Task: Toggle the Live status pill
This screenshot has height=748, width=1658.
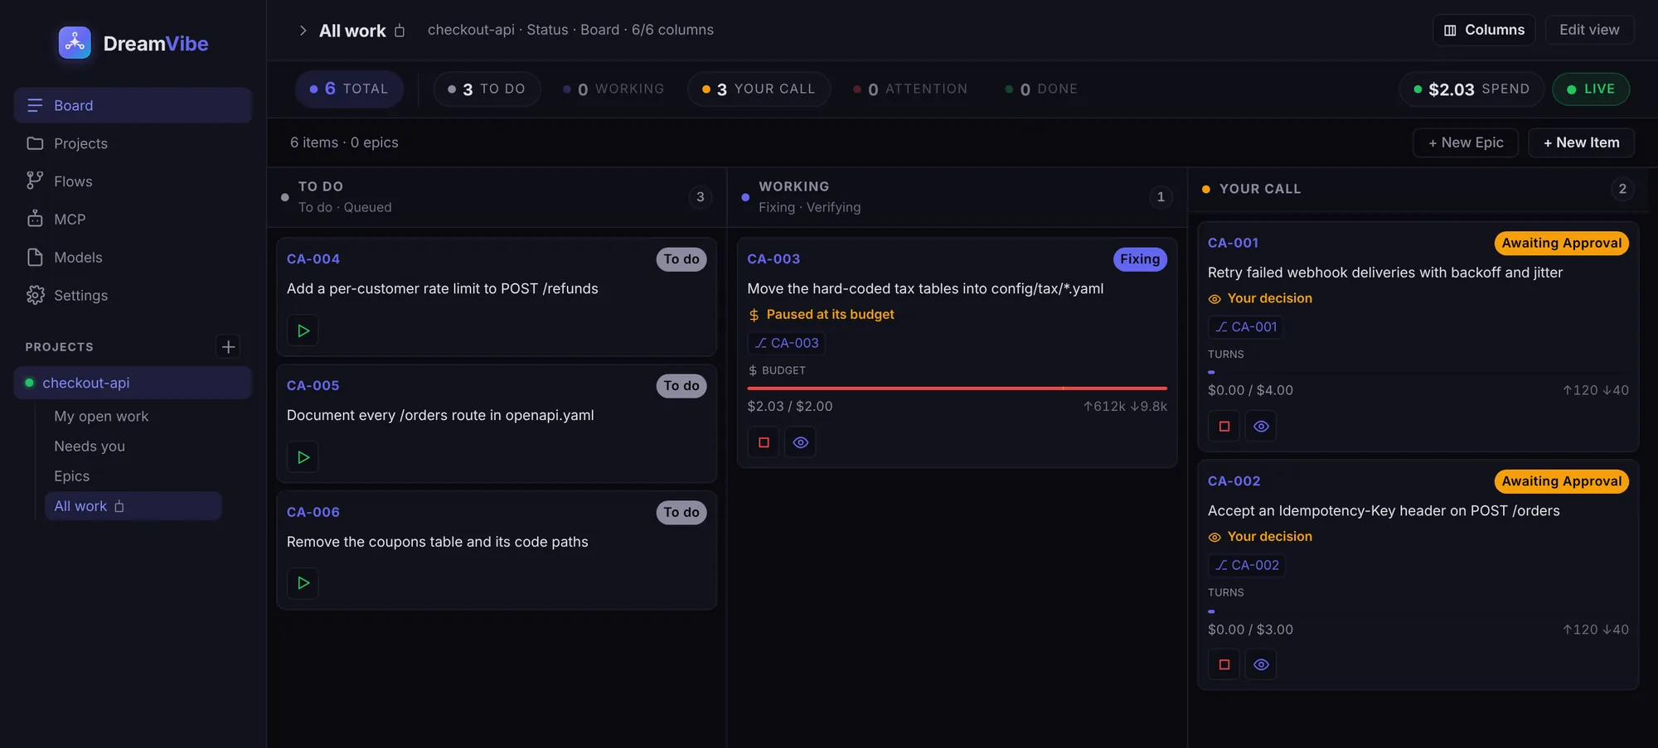Action: [x=1591, y=89]
